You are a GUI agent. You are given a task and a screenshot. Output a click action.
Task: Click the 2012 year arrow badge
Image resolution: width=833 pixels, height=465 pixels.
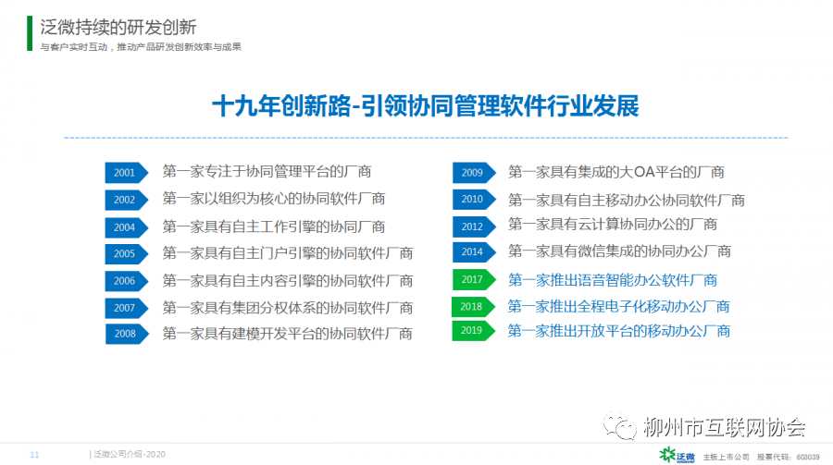tap(474, 226)
